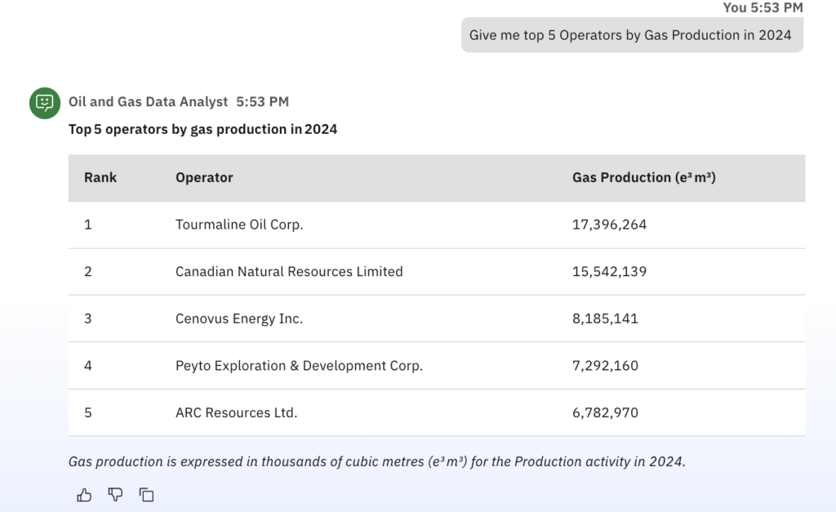Screen dimensions: 836x512
Task: Click the Oil and Gas Data Analyst name
Action: pyautogui.click(x=149, y=102)
